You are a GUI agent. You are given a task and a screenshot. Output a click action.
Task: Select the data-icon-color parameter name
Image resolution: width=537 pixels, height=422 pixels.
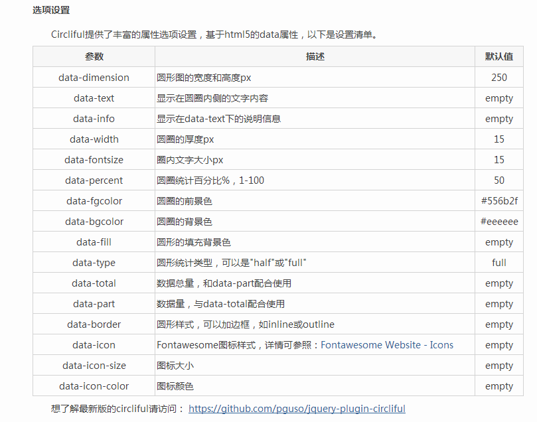(x=94, y=386)
